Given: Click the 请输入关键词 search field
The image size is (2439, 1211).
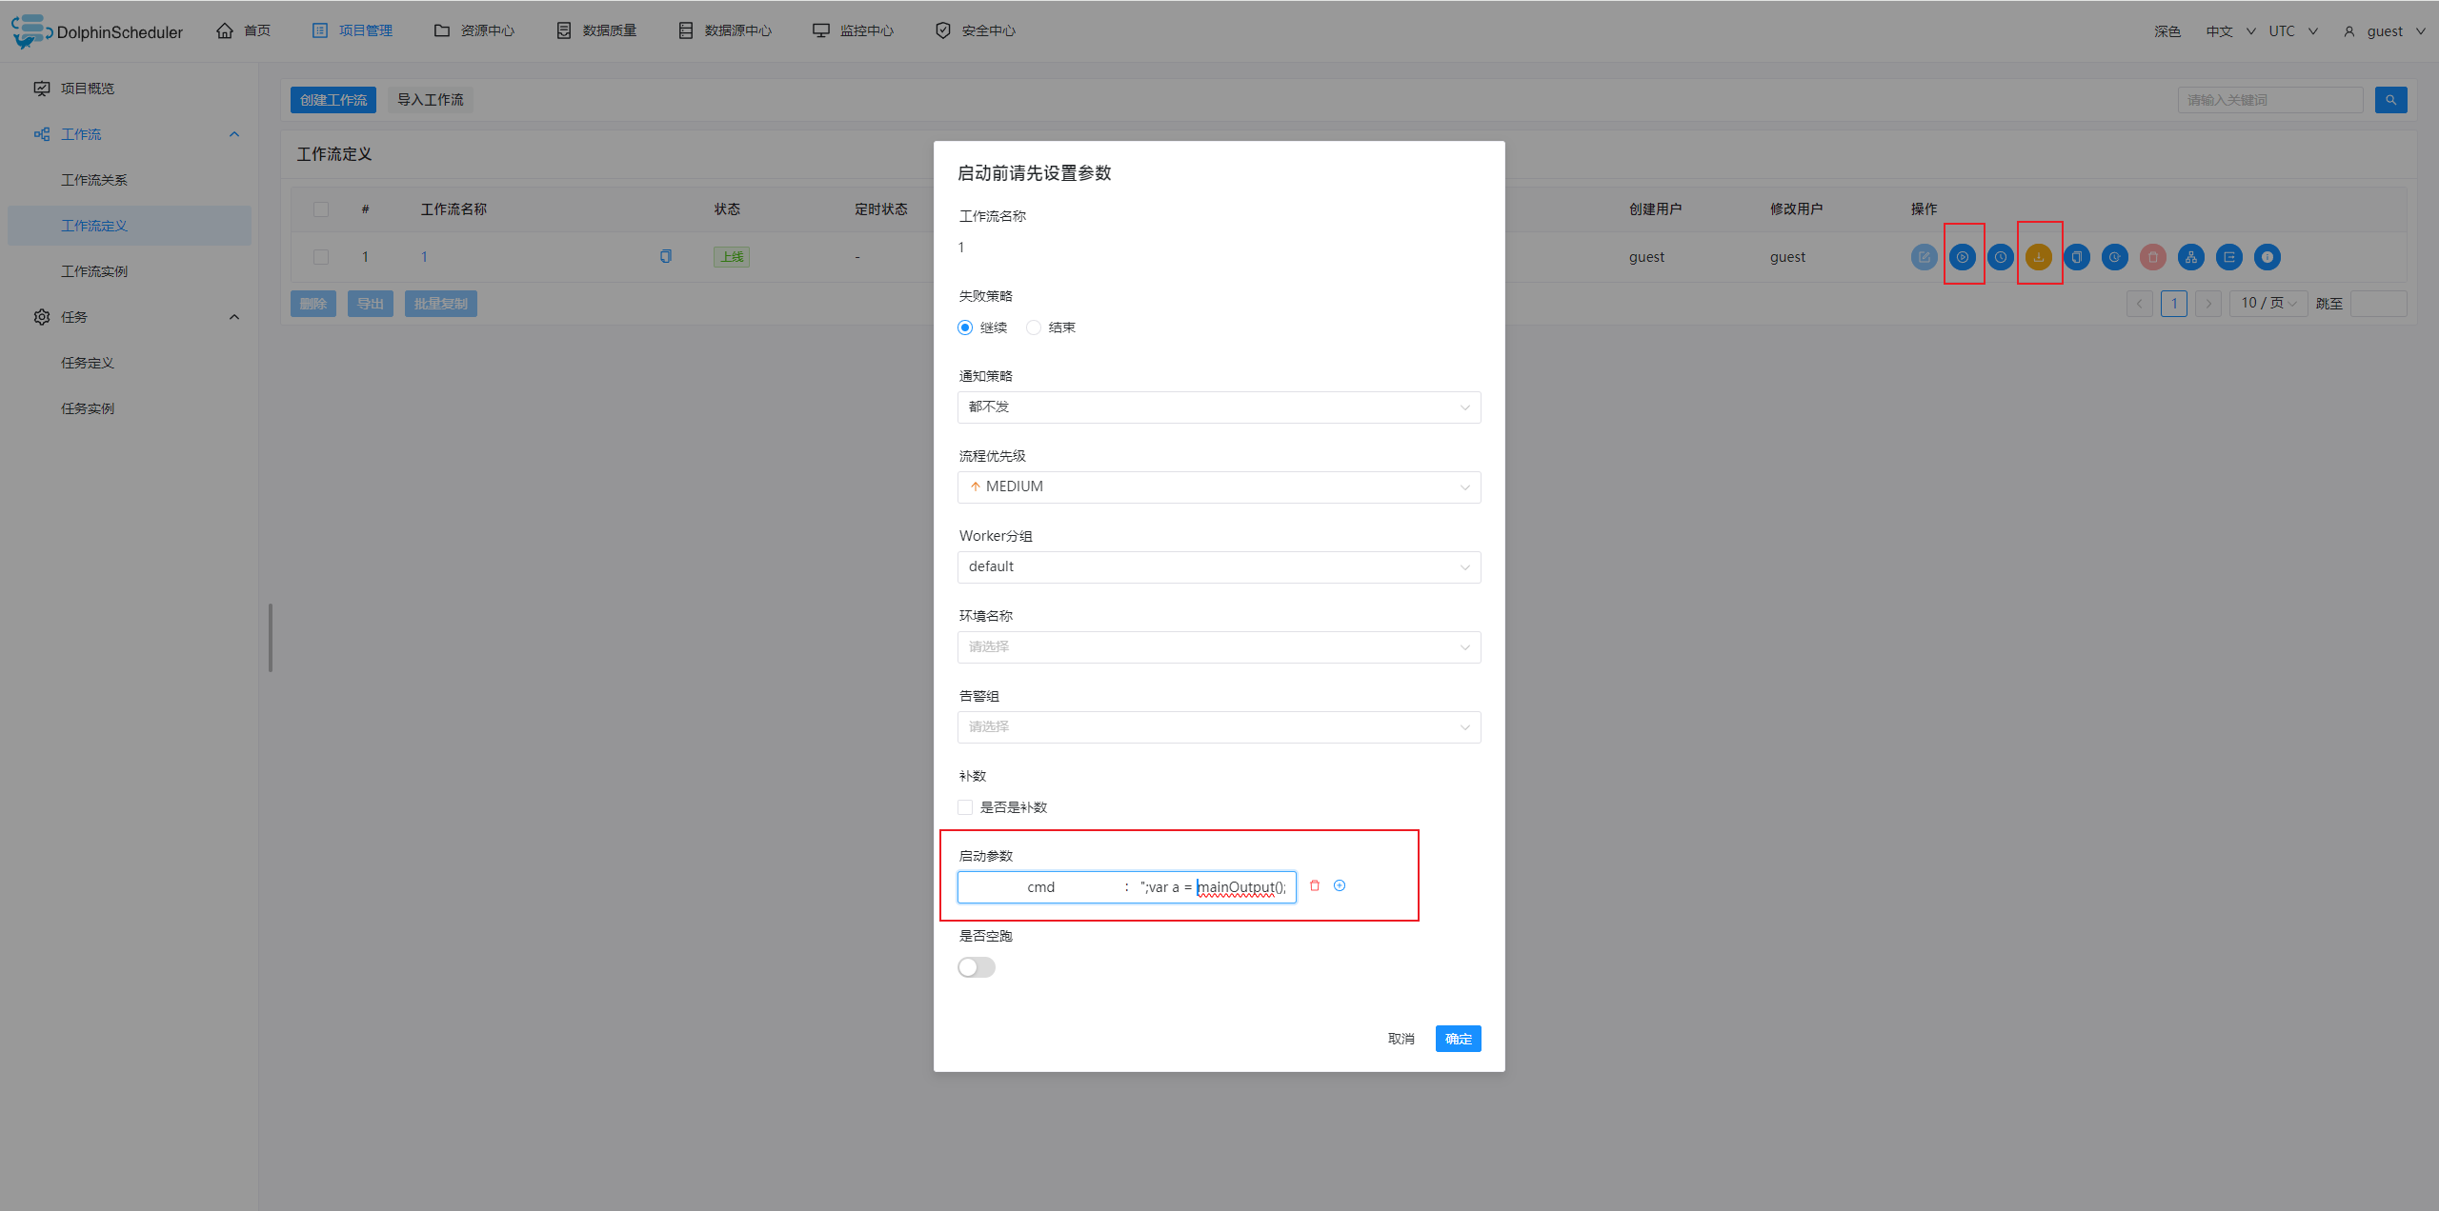Looking at the screenshot, I should coord(2270,100).
